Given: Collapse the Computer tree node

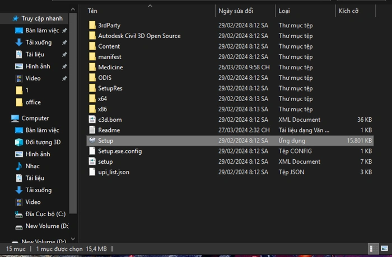Looking at the screenshot, I should pyautogui.click(x=5, y=118).
